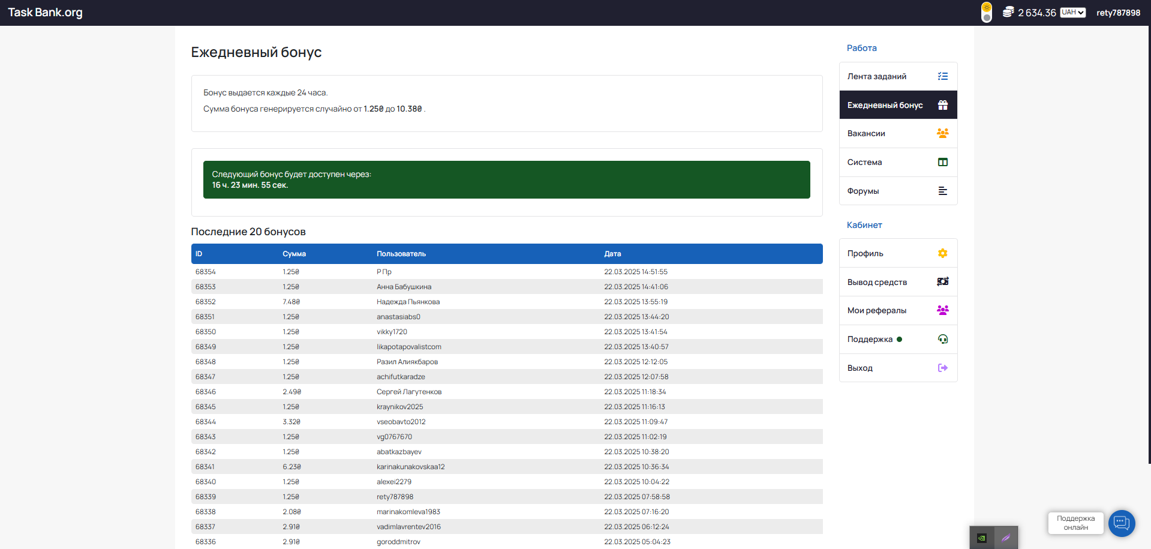Click the purple referrals icon beside Мои рефералы

pos(943,310)
